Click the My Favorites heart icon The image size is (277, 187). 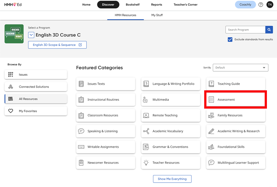(x=10, y=111)
